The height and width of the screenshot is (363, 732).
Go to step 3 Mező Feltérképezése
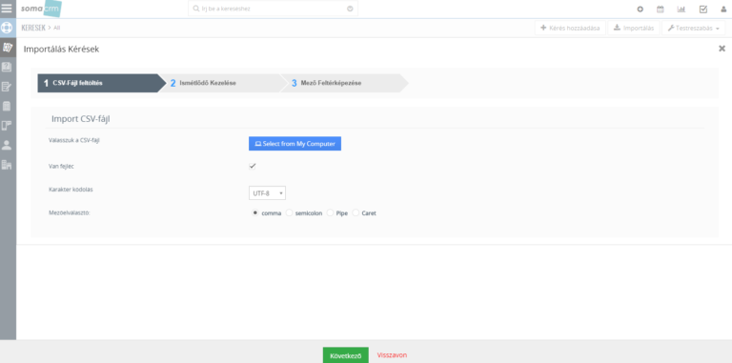[x=343, y=83]
